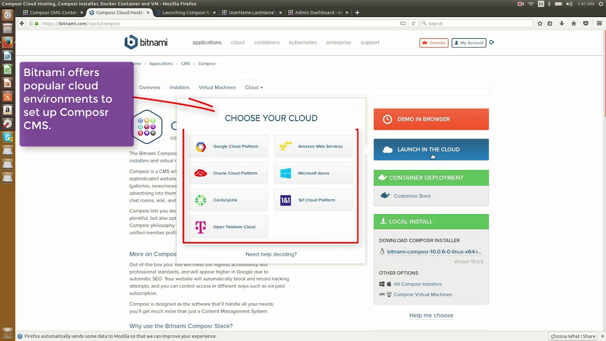The image size is (606, 341).
Task: Click Customize Stack link
Action: [x=412, y=196]
